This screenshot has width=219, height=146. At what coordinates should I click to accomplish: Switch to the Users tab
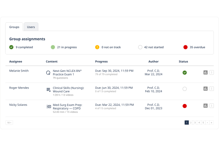coord(31,27)
